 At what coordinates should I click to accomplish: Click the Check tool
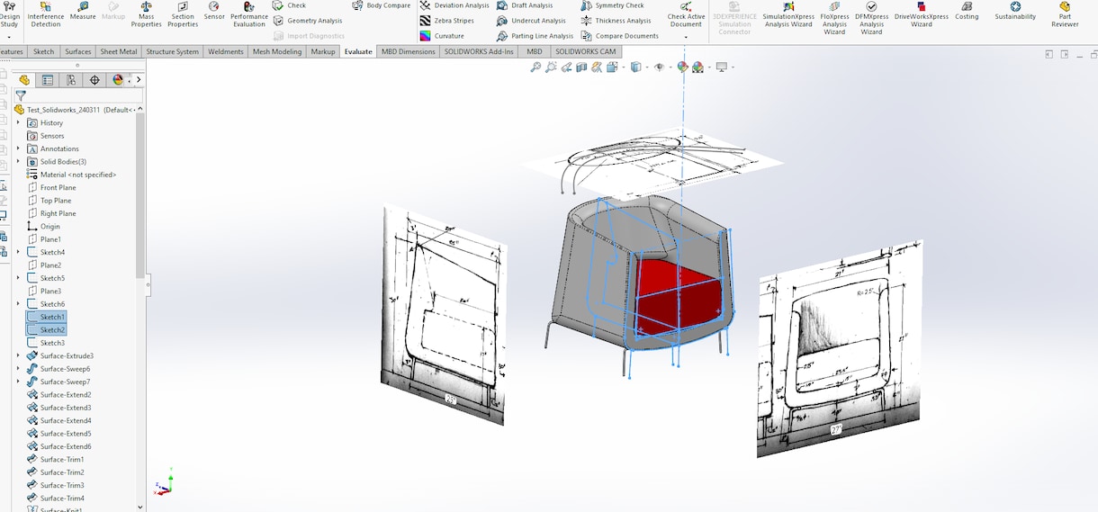pyautogui.click(x=290, y=5)
